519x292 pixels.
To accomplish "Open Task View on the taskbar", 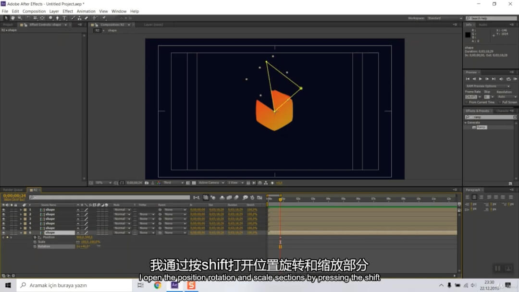I will click(141, 285).
